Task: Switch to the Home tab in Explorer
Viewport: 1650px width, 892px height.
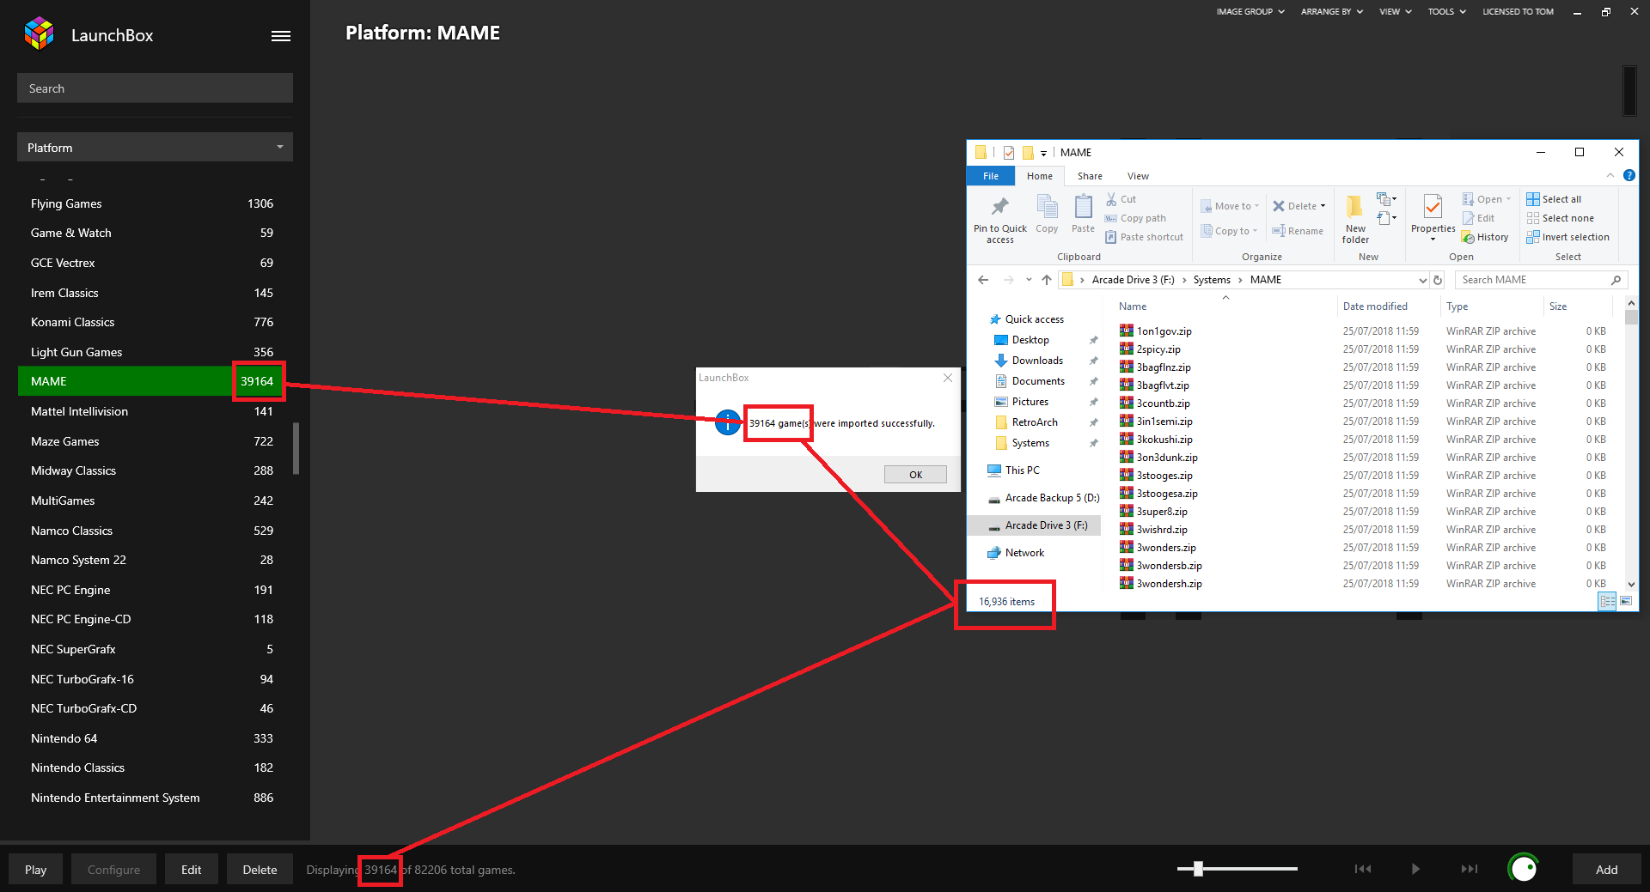Action: [x=1039, y=176]
